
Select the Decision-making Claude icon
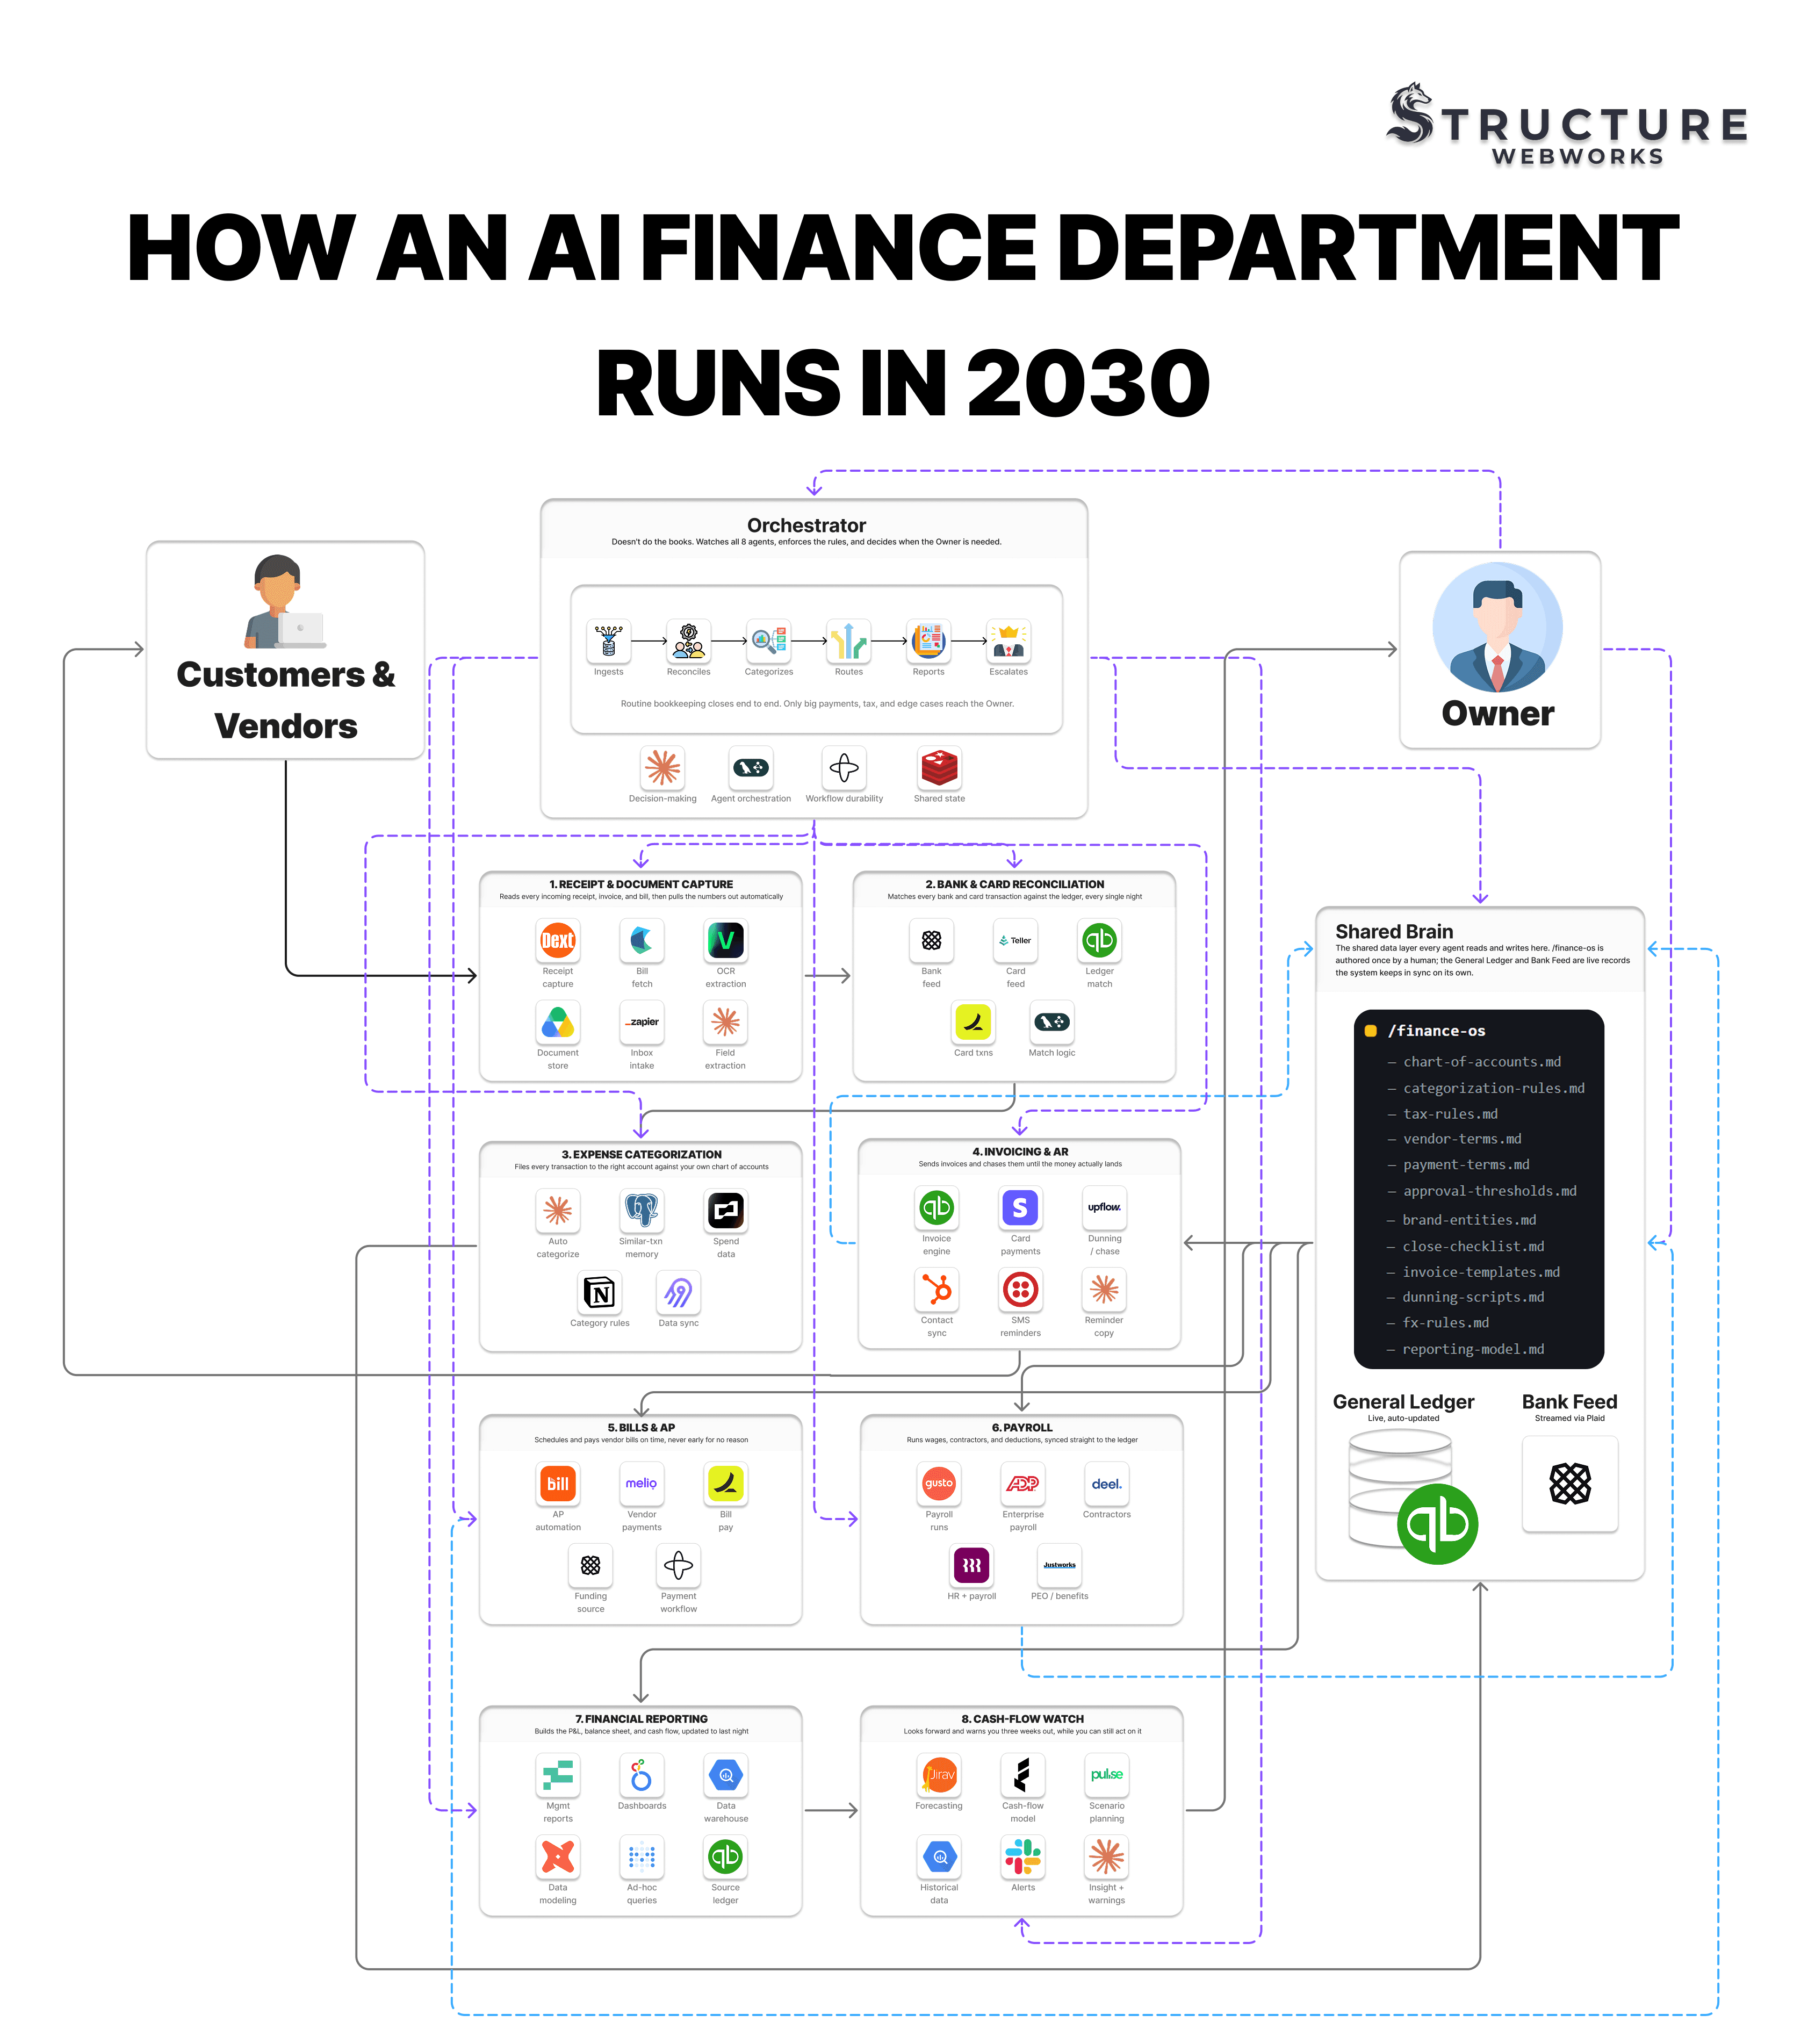tap(662, 768)
